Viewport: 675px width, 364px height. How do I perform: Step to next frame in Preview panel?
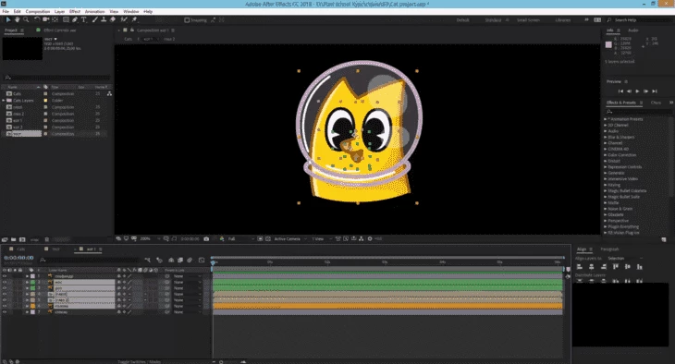click(645, 91)
